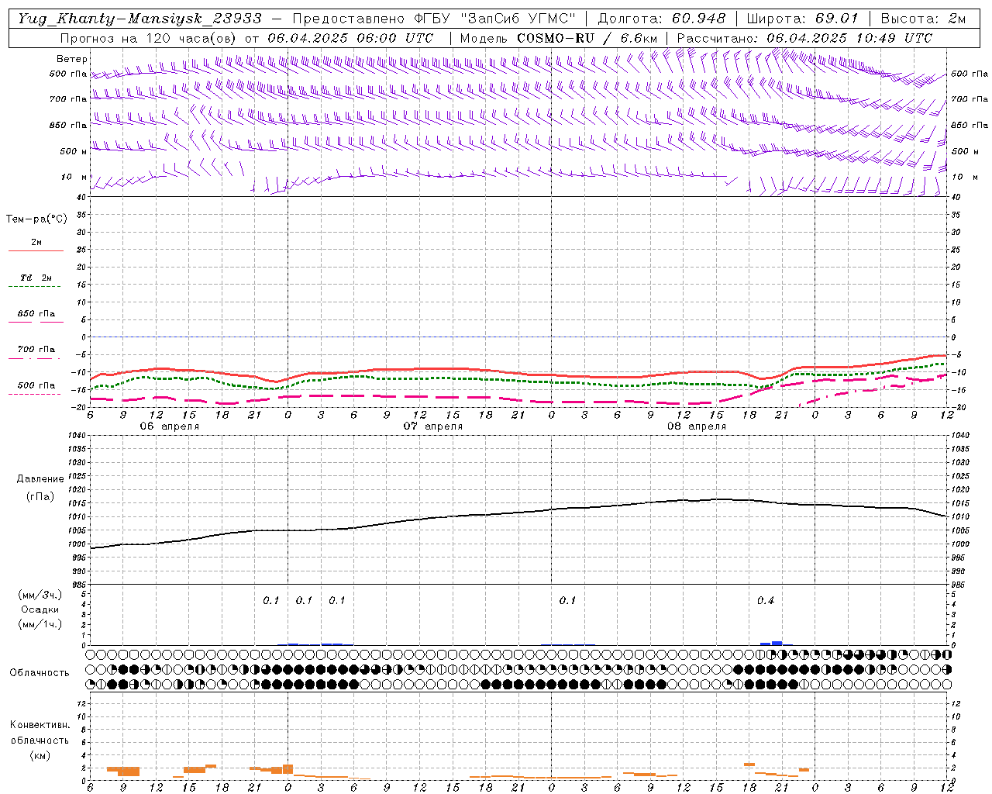Click the (мм/3ч.) precipitation unit label
Screen dimensions: 992x794
tap(40, 595)
